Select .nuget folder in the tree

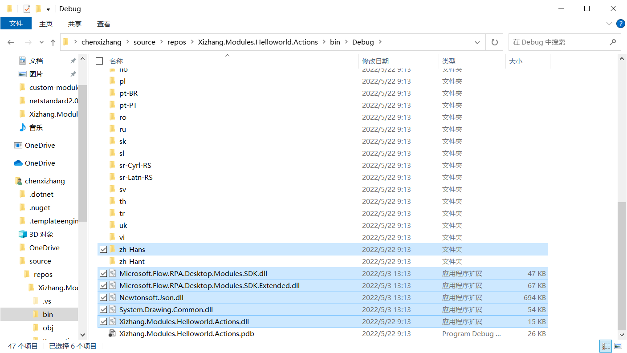[x=40, y=207]
